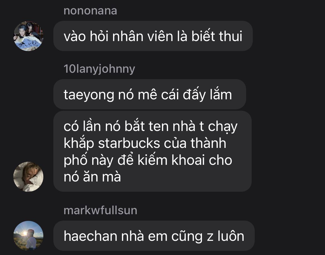
Task: Select the long message about starbucks
Action: pyautogui.click(x=152, y=151)
